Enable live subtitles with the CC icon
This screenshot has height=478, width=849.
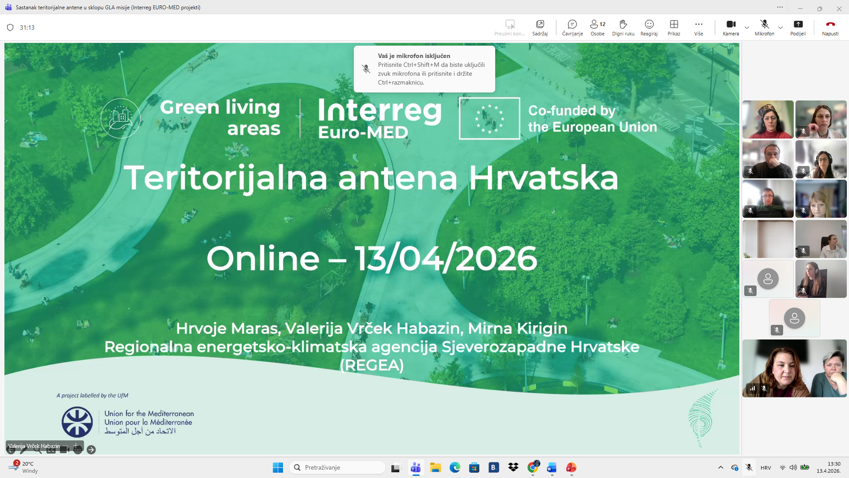(51, 450)
